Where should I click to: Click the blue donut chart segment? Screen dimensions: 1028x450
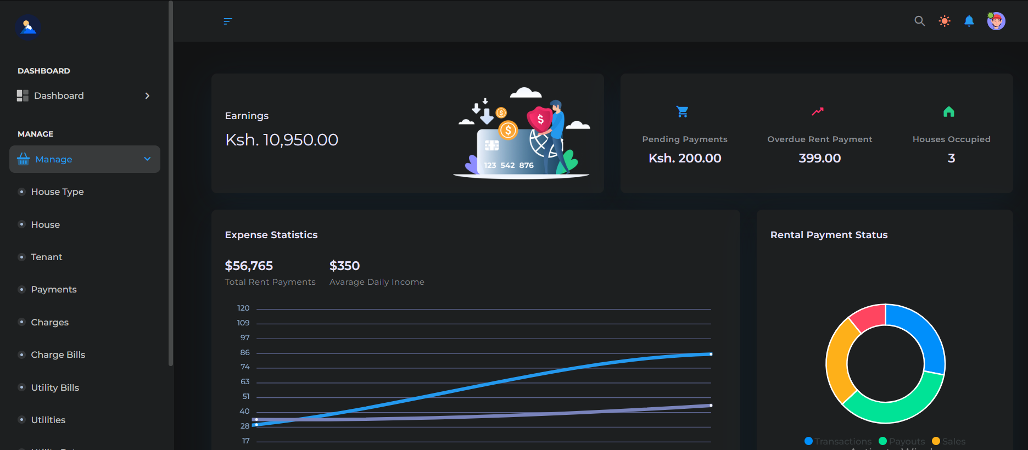[923, 335]
